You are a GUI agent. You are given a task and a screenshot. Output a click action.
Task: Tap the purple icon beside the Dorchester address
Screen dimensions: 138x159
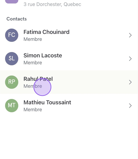pyautogui.click(x=12, y=2)
